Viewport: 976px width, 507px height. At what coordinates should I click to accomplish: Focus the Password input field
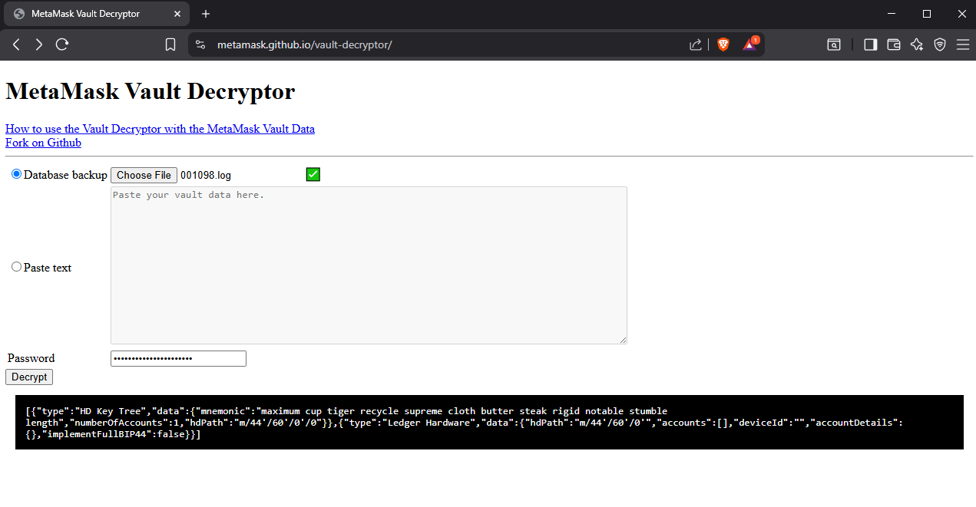tap(178, 358)
